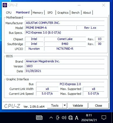Click the PRIME B460M-A model field
Viewport: 113px width, 123px height.
tap(50, 28)
